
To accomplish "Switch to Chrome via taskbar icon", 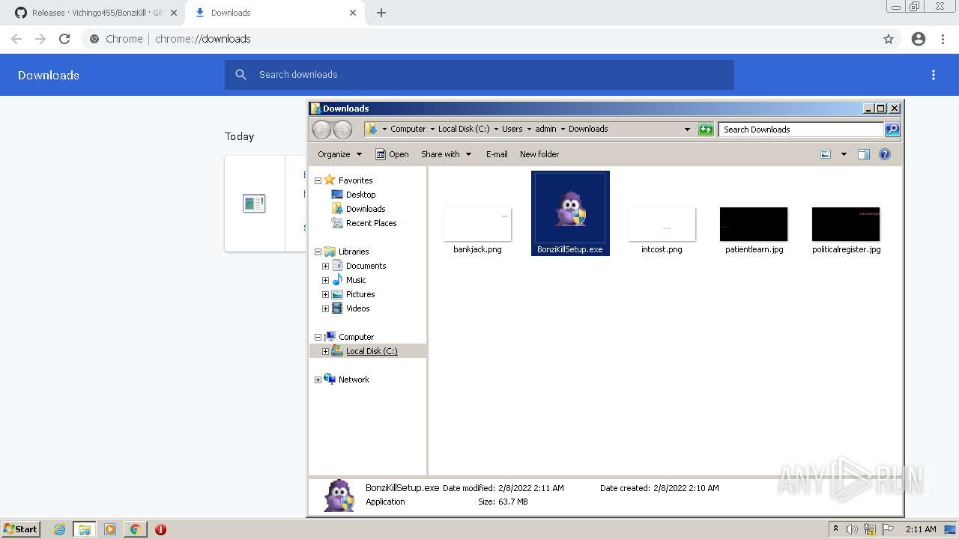I will pos(135,529).
